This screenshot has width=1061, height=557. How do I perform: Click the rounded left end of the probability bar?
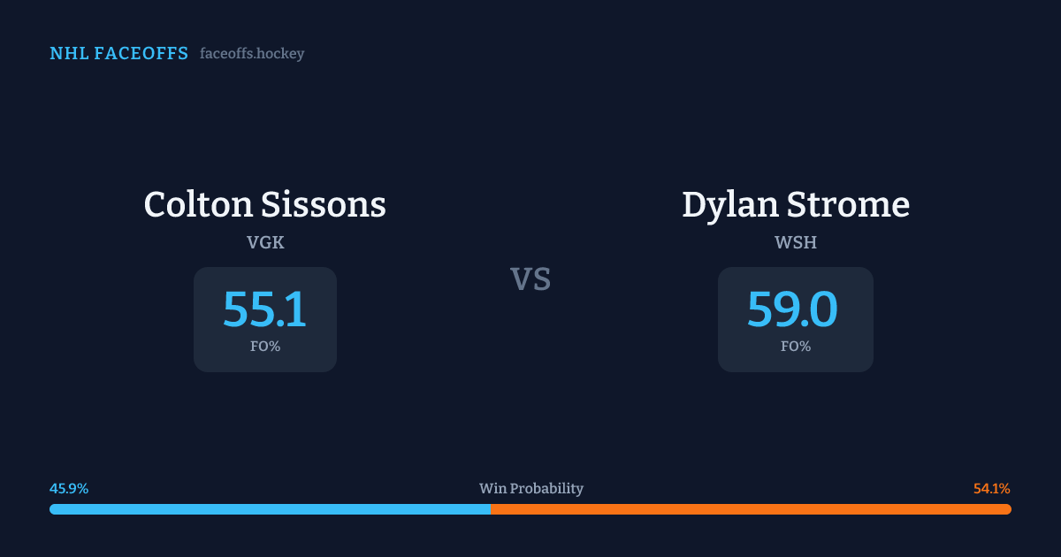[x=53, y=509]
